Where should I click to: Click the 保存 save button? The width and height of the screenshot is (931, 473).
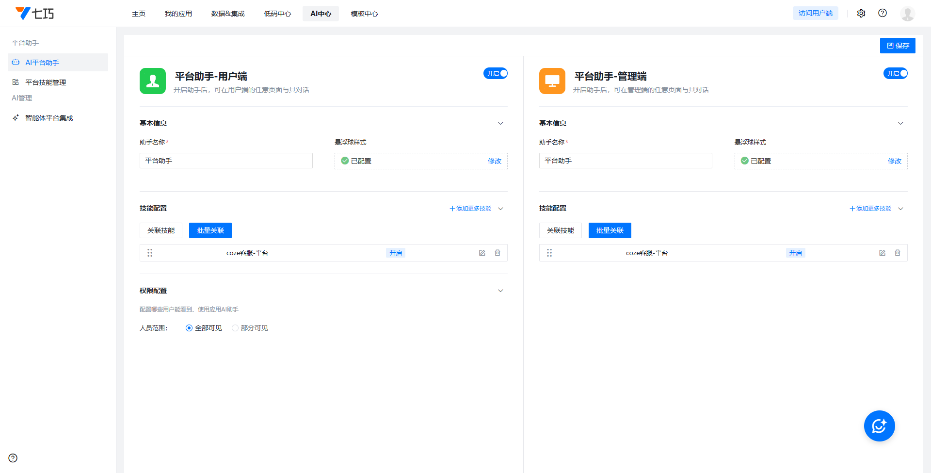(898, 46)
